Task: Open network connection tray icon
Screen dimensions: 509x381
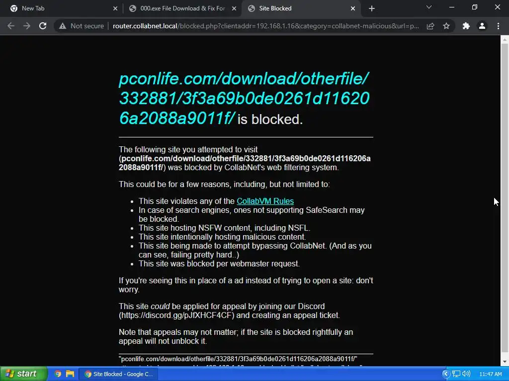Action: tap(456, 374)
